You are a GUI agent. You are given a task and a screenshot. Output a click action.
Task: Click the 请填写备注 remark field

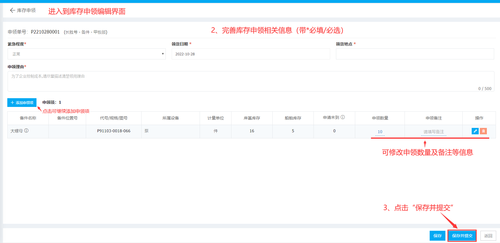pyautogui.click(x=433, y=132)
